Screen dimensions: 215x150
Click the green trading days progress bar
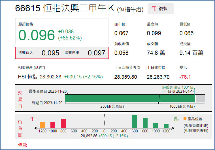[130, 98]
